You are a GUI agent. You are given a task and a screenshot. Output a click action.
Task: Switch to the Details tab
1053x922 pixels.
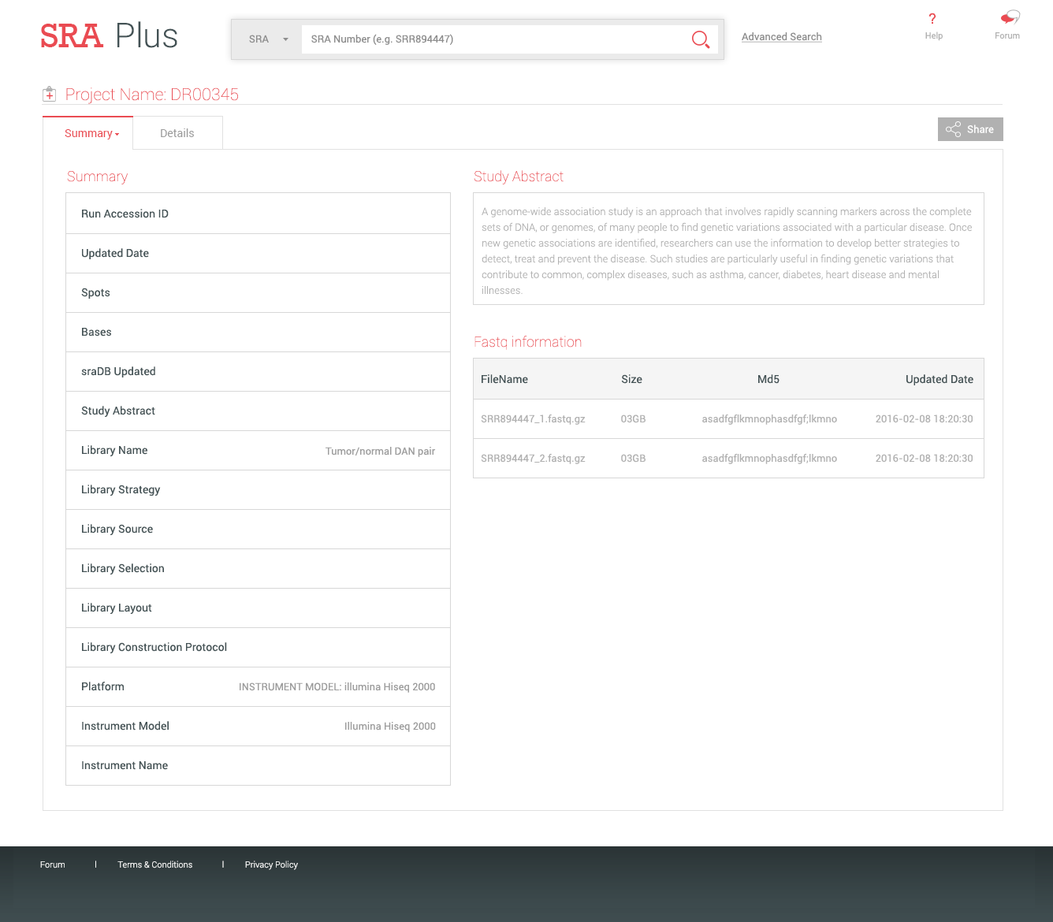tap(177, 133)
